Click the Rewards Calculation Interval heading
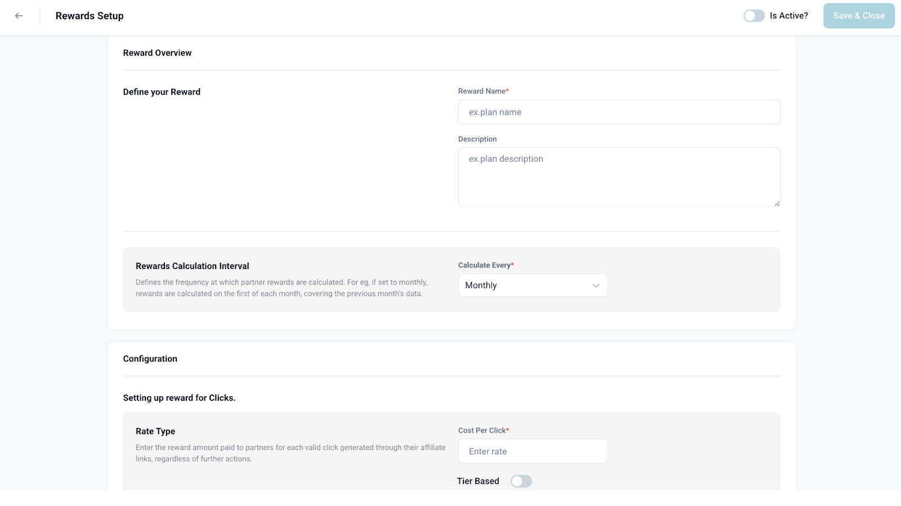Viewport: 901px width, 506px height. coord(192,266)
